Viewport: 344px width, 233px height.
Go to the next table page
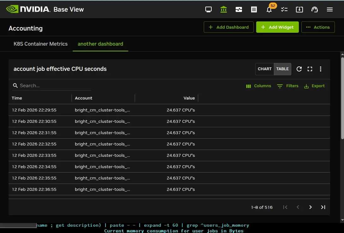311,207
